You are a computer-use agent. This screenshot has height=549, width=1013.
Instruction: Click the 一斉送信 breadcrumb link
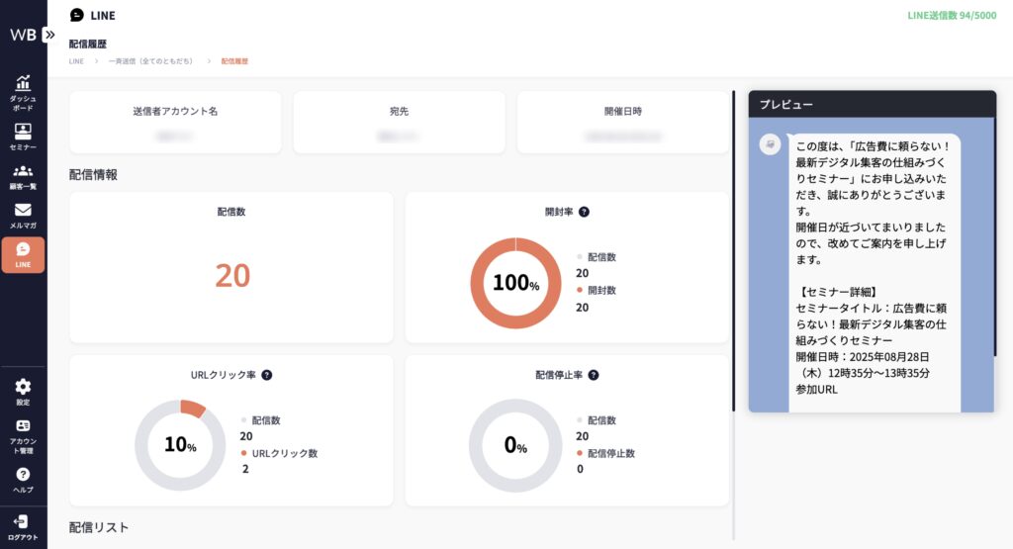pos(150,61)
